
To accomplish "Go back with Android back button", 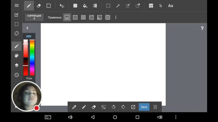I will [x=93, y=117].
